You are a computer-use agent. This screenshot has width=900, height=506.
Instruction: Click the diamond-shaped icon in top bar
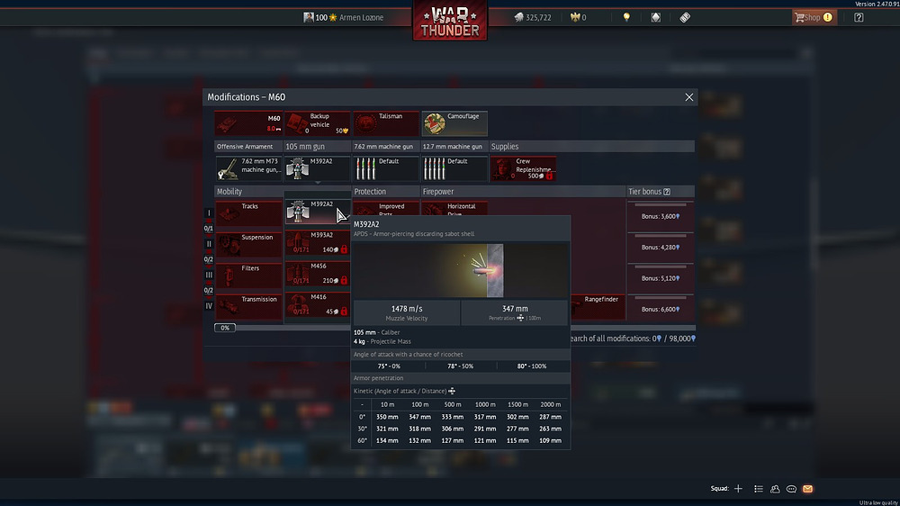[x=655, y=17]
